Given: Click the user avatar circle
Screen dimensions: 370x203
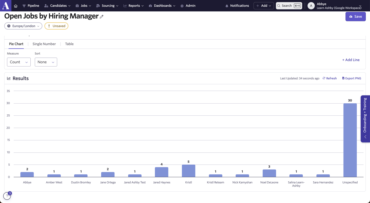Looking at the screenshot, I should (x=311, y=6).
